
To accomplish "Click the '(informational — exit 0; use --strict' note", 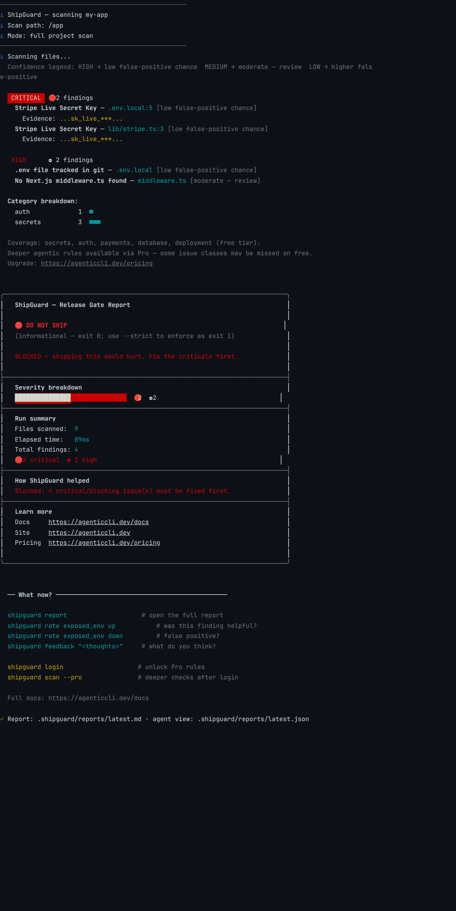I will (x=124, y=336).
